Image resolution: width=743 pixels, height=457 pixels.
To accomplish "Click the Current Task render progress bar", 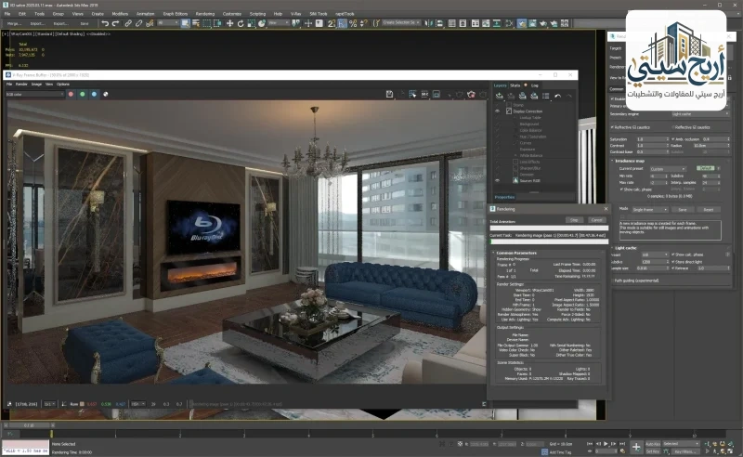I will point(549,242).
